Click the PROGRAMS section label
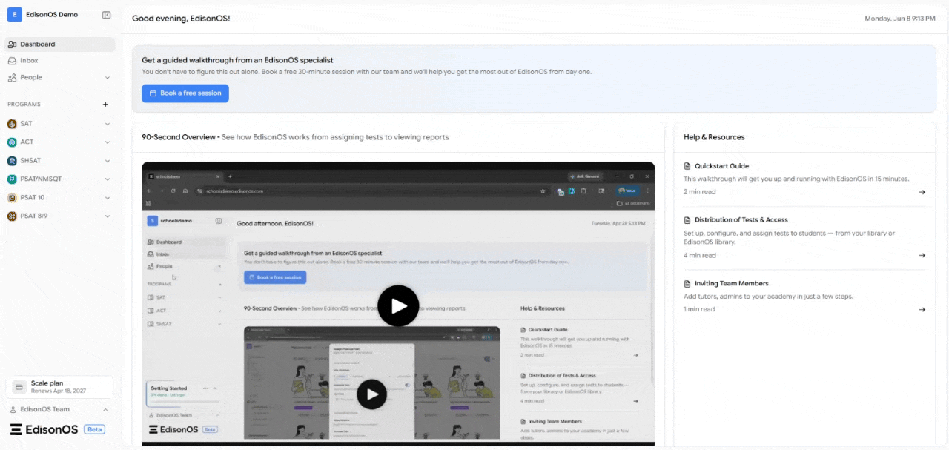The image size is (949, 450). click(24, 105)
